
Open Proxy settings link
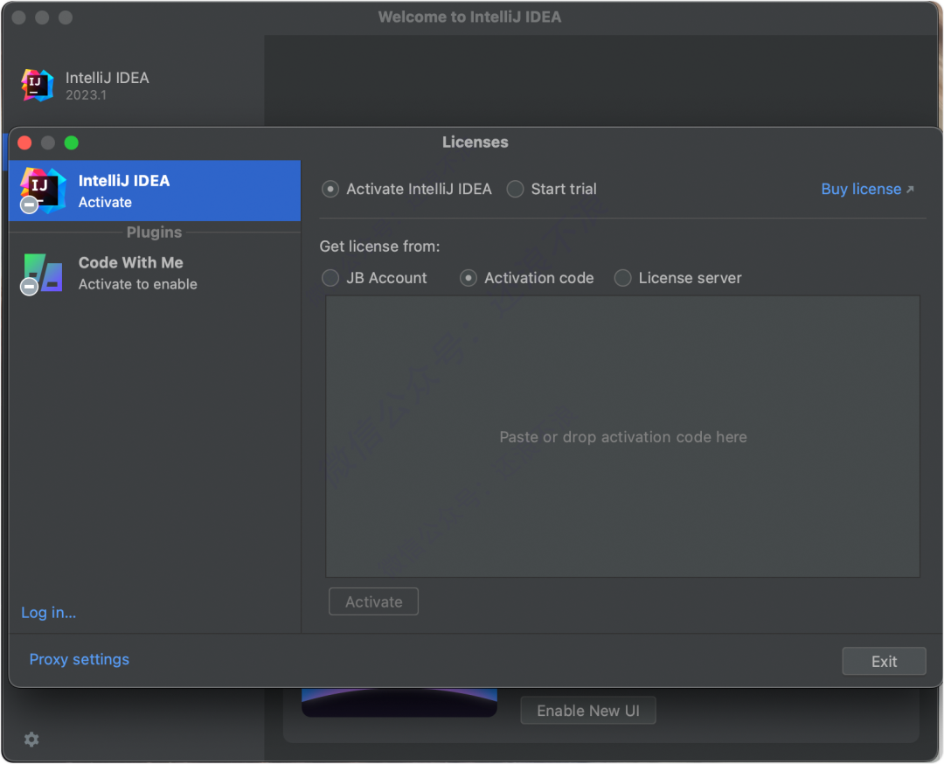tap(80, 659)
